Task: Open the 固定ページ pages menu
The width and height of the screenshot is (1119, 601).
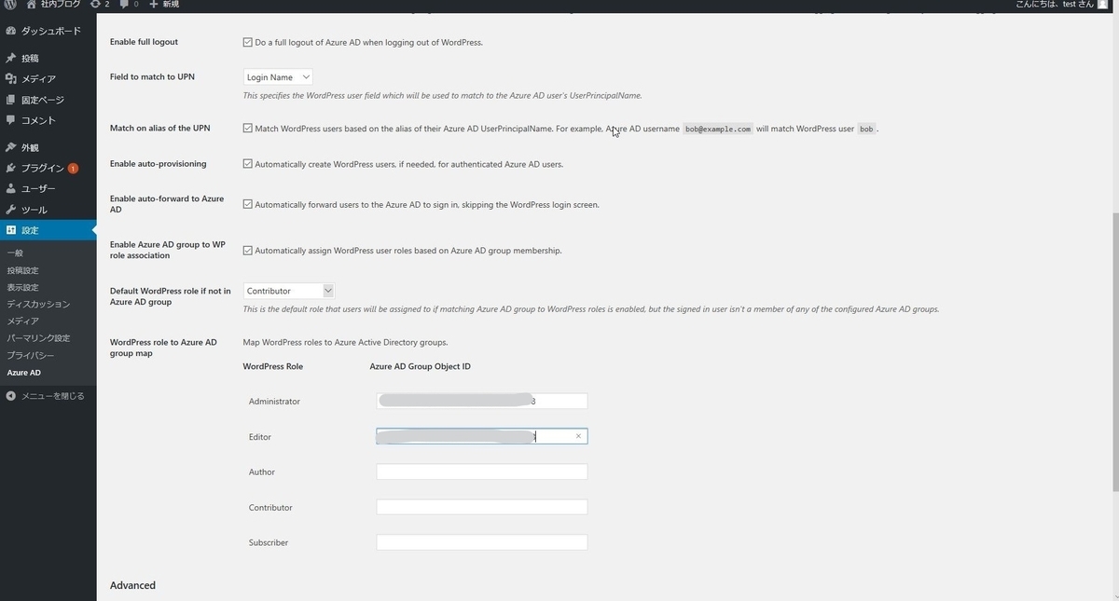Action: (48, 100)
